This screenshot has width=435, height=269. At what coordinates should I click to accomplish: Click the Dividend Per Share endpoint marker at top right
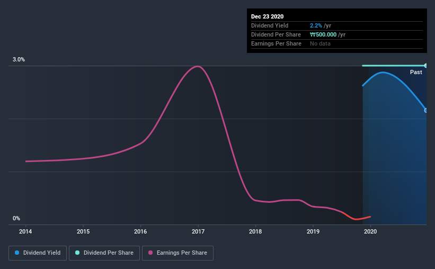coord(426,66)
